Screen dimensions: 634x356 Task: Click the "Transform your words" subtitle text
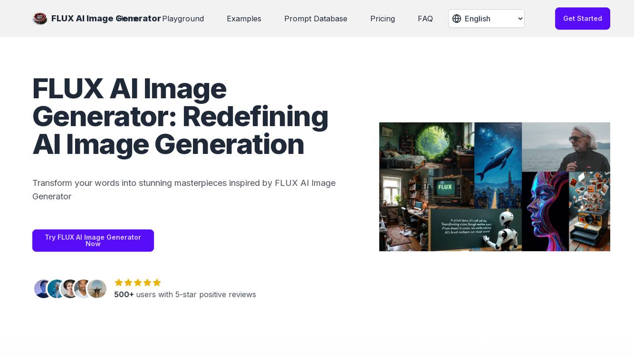point(184,190)
